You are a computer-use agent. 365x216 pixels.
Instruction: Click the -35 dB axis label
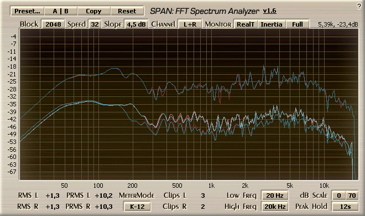coord(12,104)
